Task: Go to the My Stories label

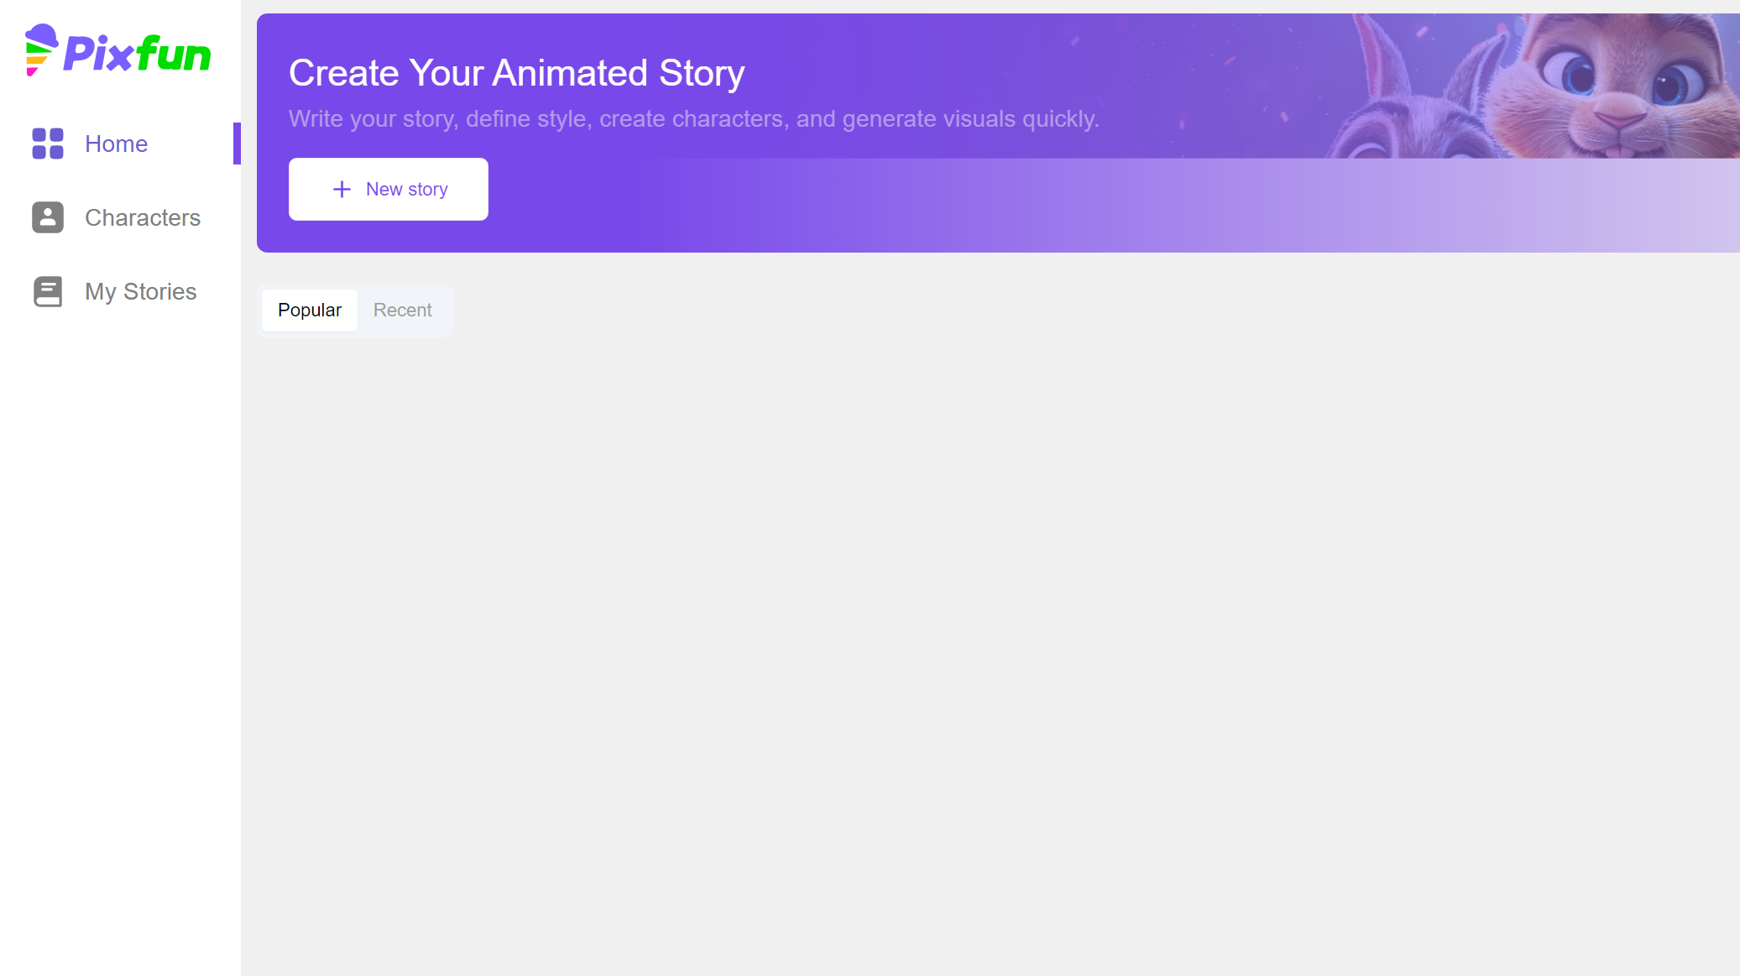Action: [x=140, y=291]
